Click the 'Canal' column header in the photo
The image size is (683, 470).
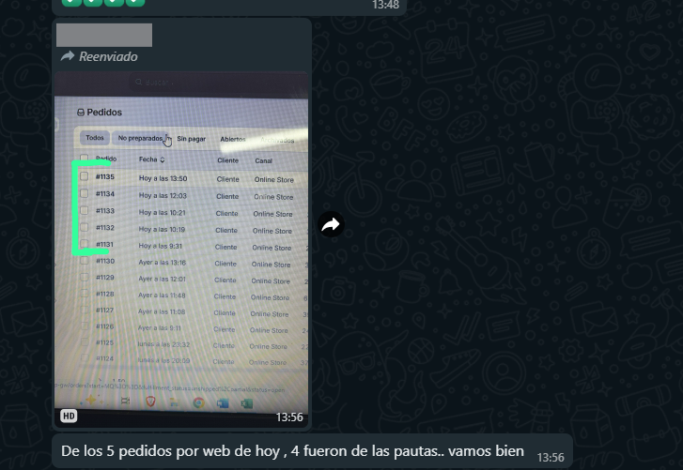click(264, 160)
